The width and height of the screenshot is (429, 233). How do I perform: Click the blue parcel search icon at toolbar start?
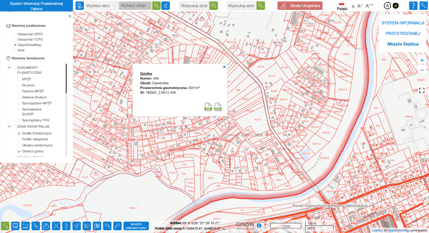(80, 6)
